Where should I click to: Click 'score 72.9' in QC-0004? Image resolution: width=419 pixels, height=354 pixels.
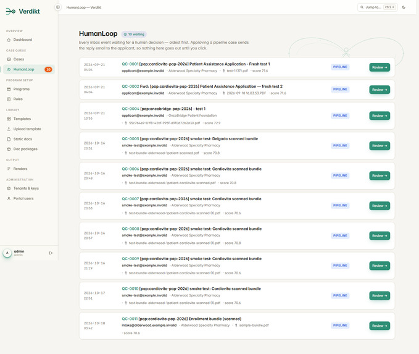212,123
